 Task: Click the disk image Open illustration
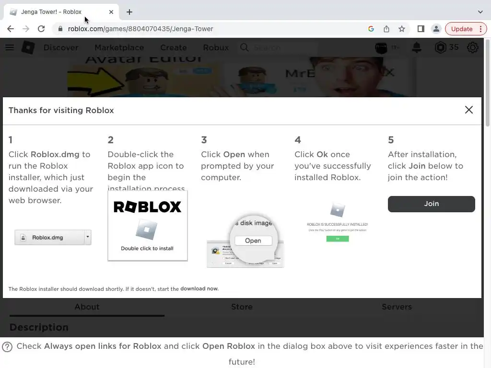point(245,241)
